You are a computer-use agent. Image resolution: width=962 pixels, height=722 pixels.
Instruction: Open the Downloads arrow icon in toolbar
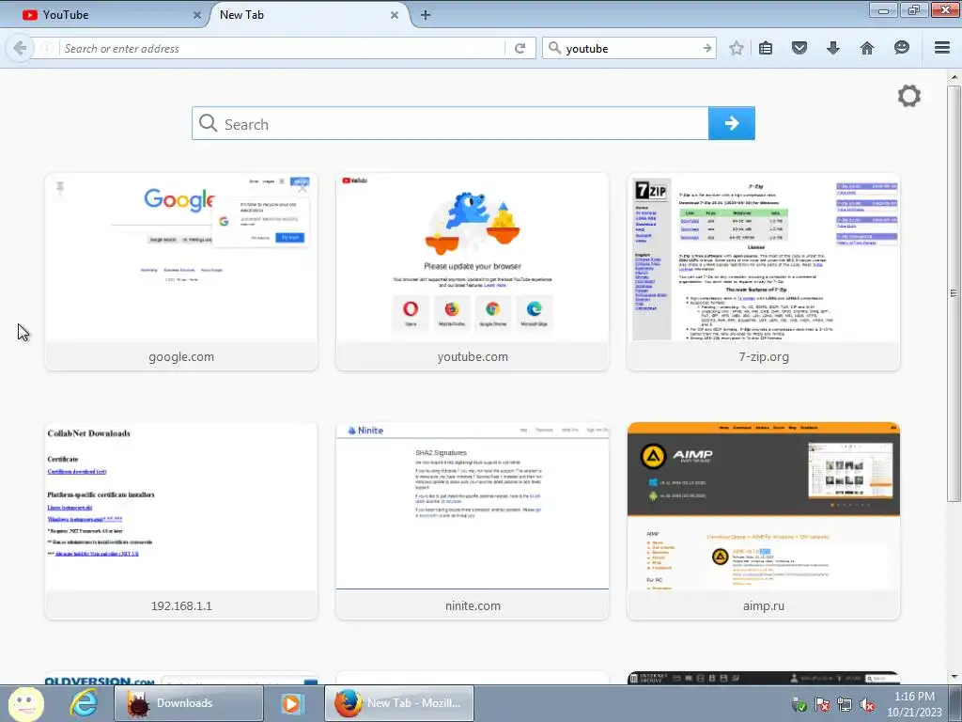coord(832,48)
